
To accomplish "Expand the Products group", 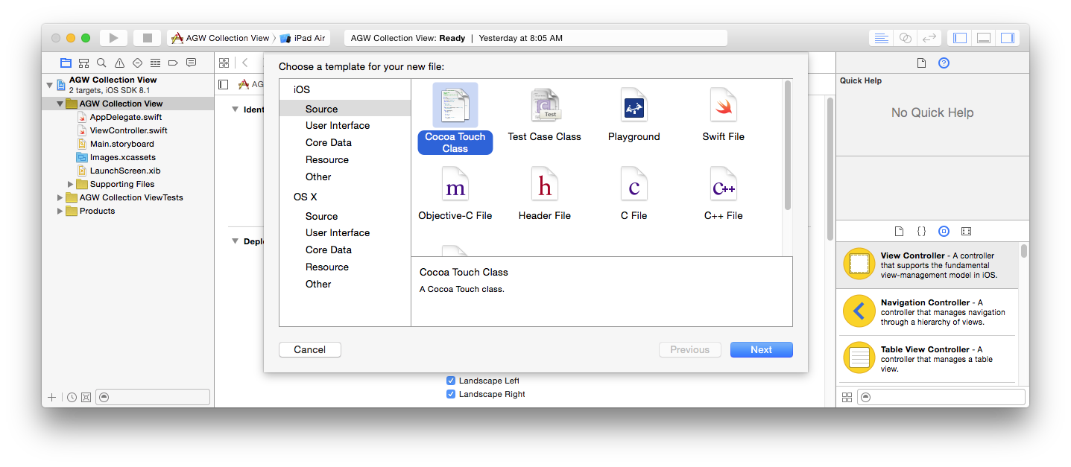I will point(60,211).
